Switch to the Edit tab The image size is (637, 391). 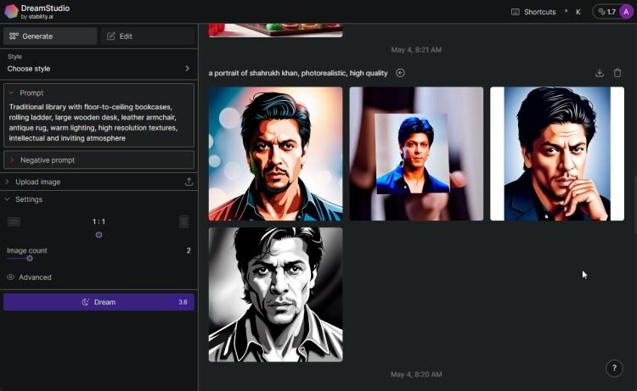[x=147, y=36]
